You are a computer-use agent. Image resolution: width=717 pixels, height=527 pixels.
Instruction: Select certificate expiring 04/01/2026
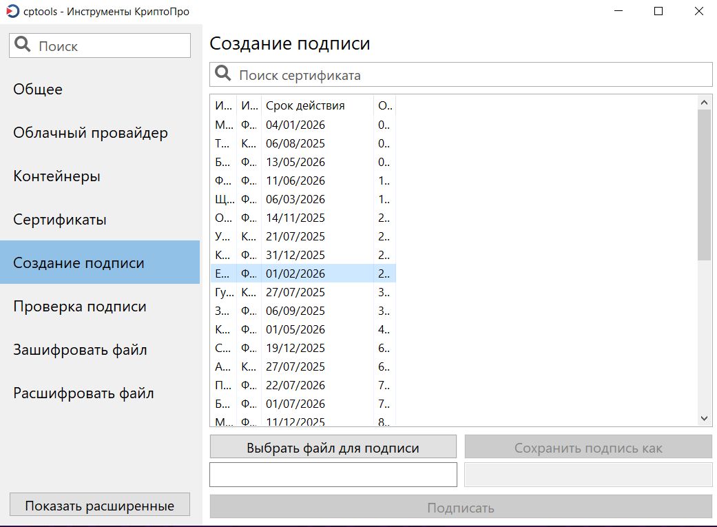pos(303,125)
